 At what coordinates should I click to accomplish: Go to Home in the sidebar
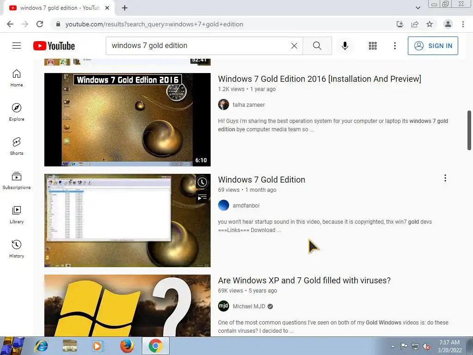click(x=17, y=78)
